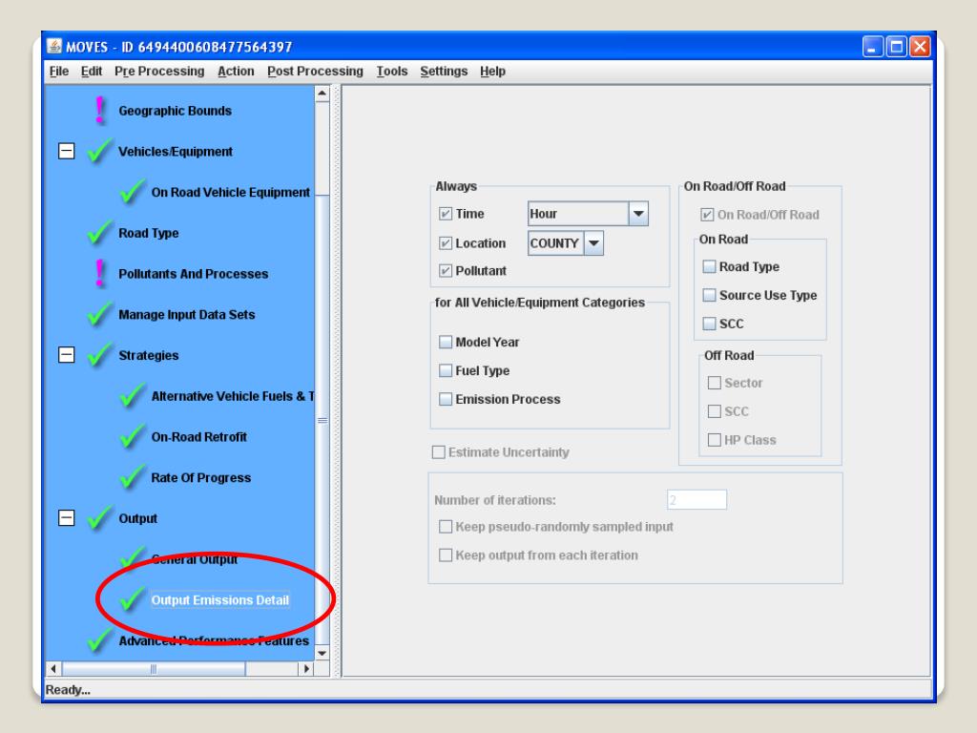Toggle the Pollutant checkbox
Viewport: 977px width, 733px height.
tap(446, 270)
